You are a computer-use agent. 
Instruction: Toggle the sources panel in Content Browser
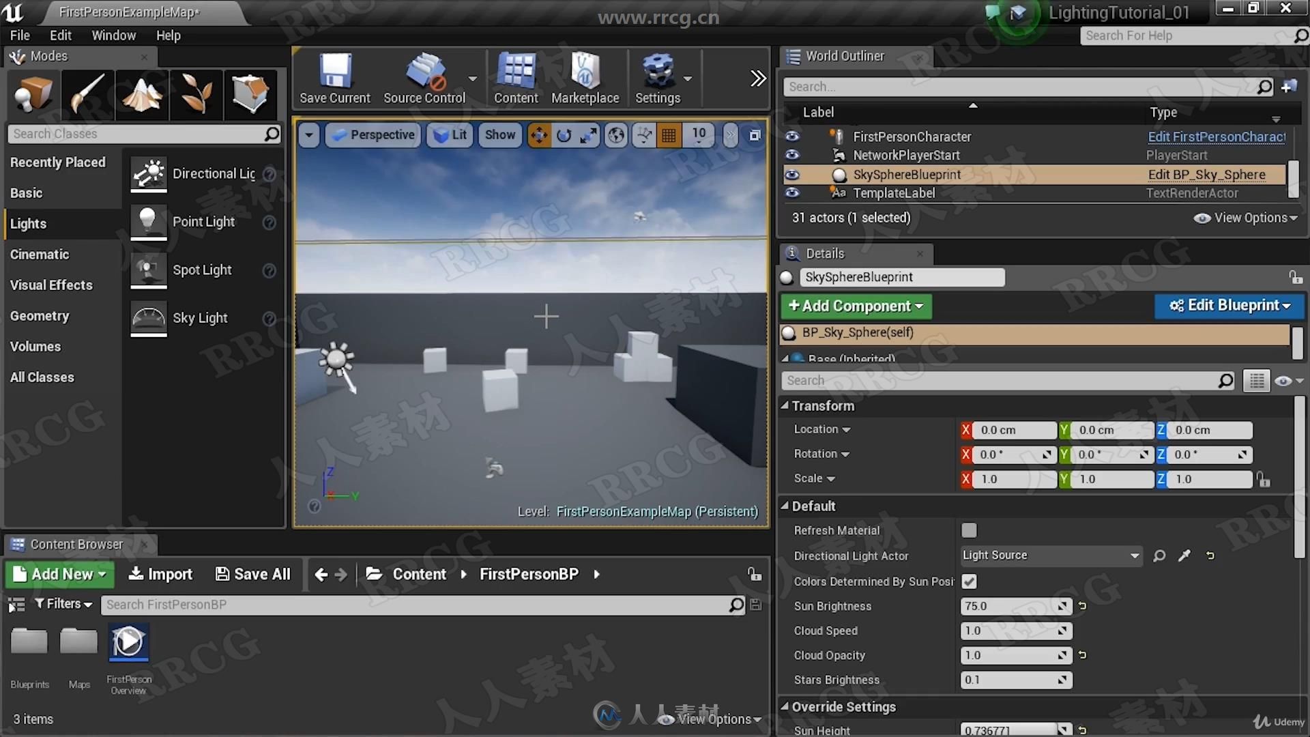pos(16,605)
